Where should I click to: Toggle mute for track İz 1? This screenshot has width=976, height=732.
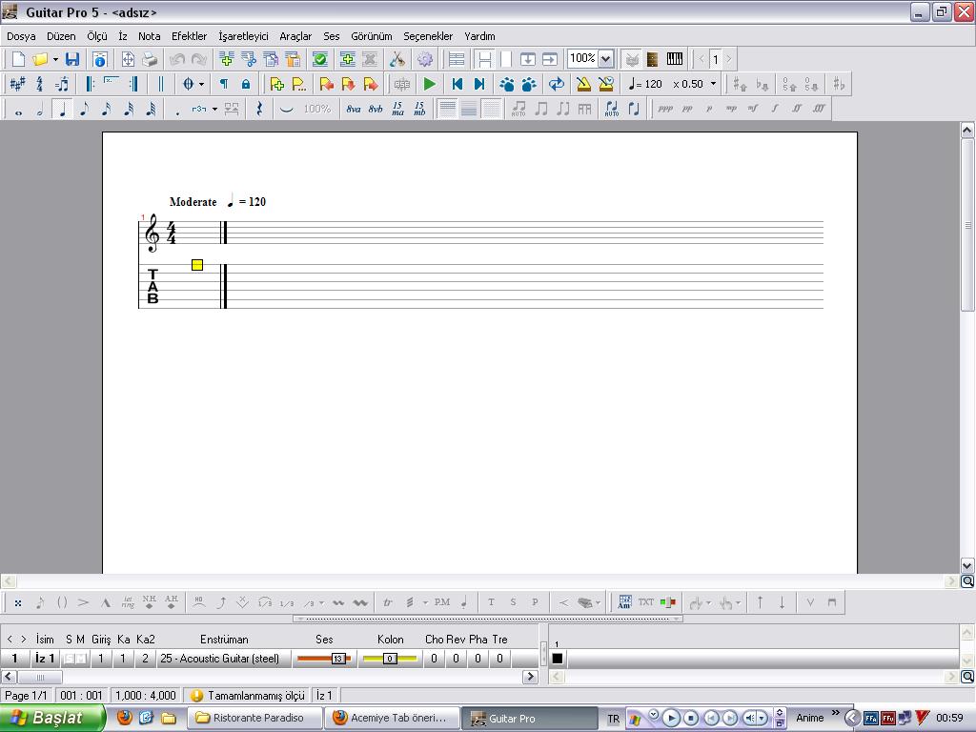[x=81, y=659]
